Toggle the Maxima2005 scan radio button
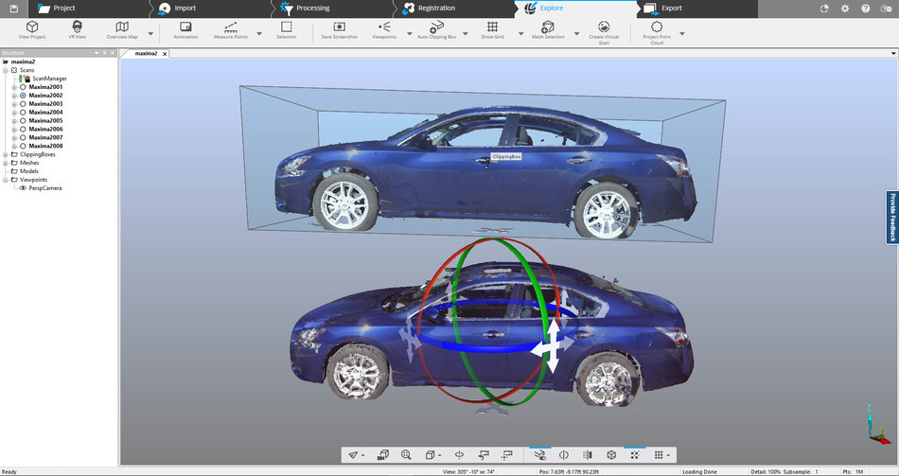The height and width of the screenshot is (476, 899). tap(23, 121)
